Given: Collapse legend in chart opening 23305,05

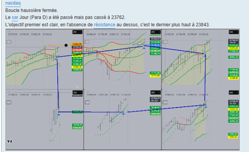Looking at the screenshot, I should [x=165, y=42].
